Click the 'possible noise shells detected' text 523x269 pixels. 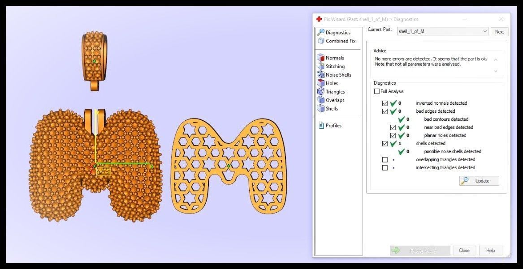(x=453, y=151)
